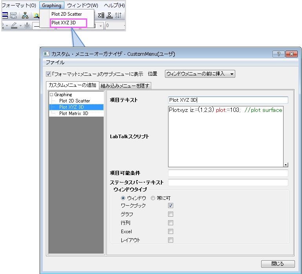Screen dimensions: 302x274
Task: Select Plot 2D Scatter in tree
Action: click(x=75, y=101)
